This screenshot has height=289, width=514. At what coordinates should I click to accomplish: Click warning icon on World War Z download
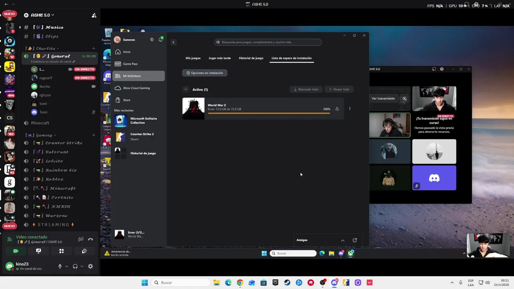(337, 109)
